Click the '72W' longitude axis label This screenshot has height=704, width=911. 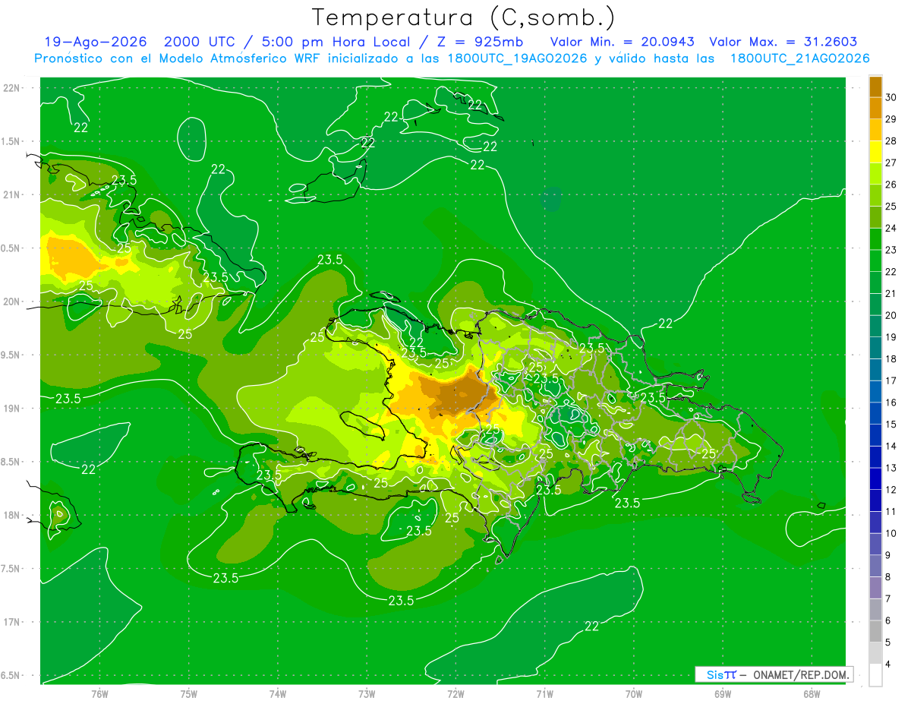coord(455,693)
